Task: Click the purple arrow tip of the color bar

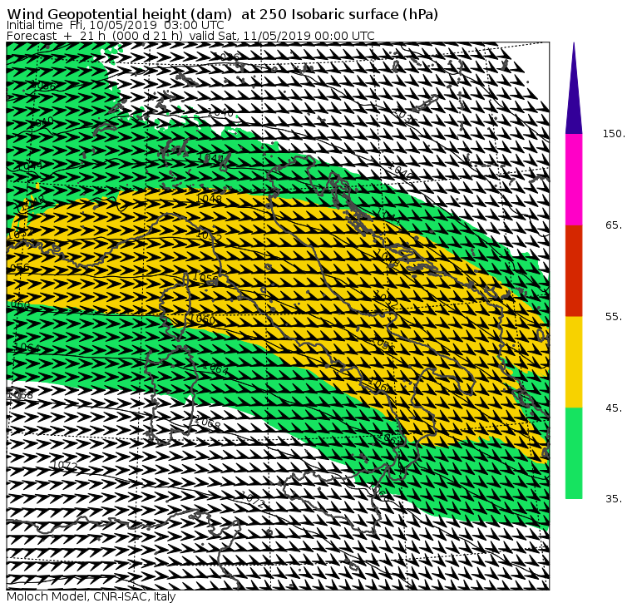Action: (x=574, y=88)
